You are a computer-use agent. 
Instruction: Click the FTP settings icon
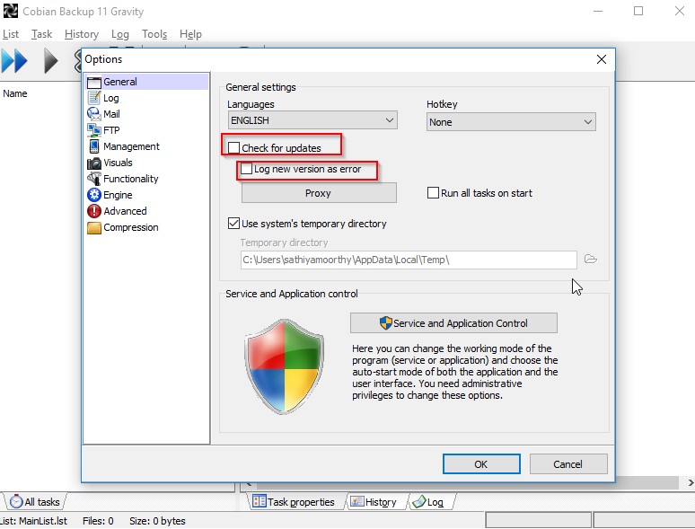[94, 130]
